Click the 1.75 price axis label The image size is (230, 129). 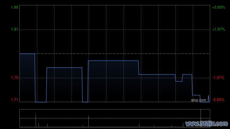coord(15,78)
